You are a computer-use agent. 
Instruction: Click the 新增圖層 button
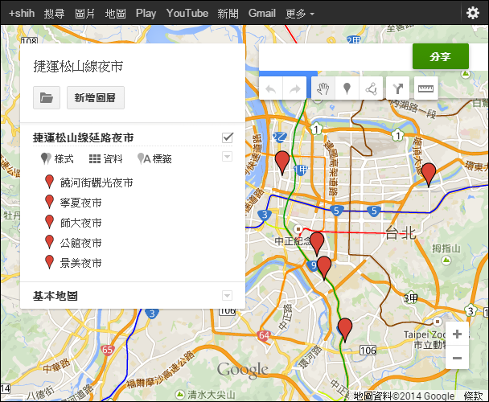click(96, 97)
